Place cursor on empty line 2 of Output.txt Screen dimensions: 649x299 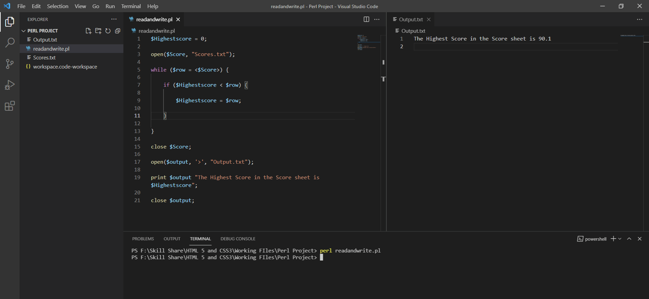pyautogui.click(x=515, y=46)
